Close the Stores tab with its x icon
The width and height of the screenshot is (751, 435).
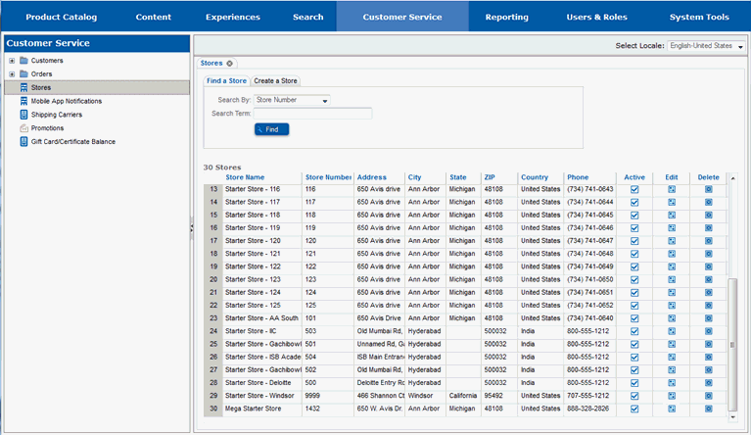tap(229, 64)
